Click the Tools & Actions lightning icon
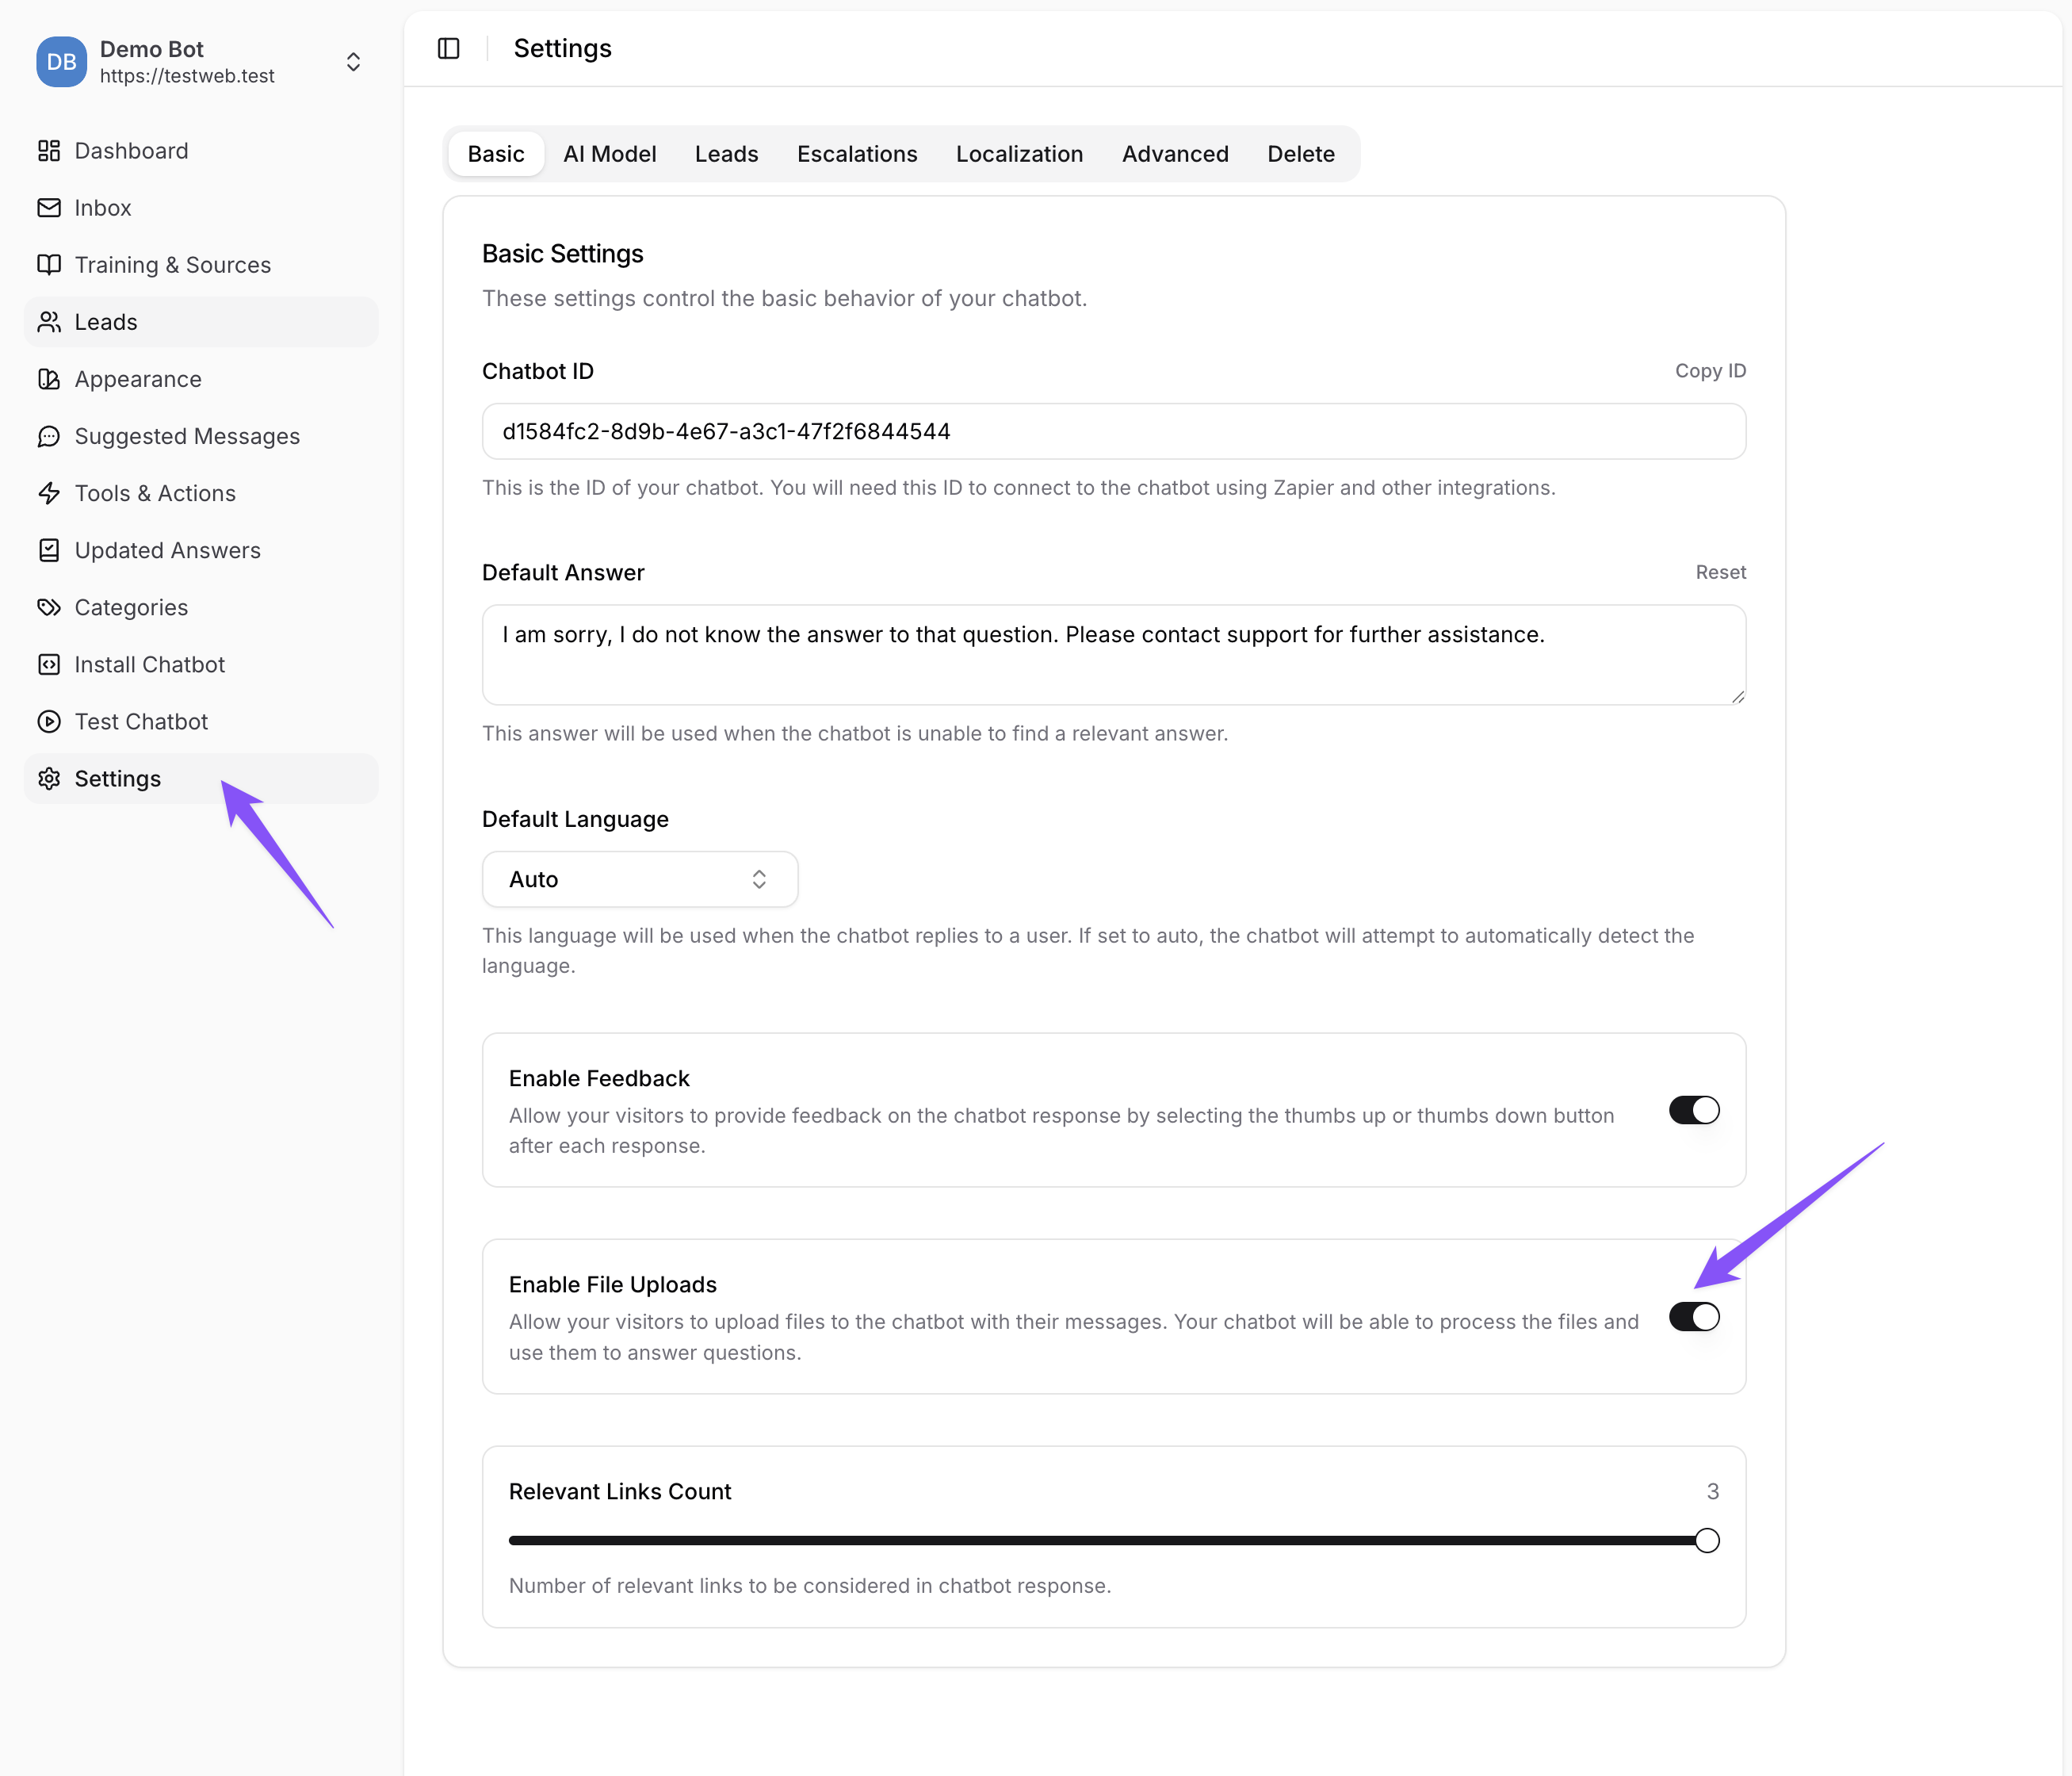The width and height of the screenshot is (2072, 1776). [x=49, y=493]
